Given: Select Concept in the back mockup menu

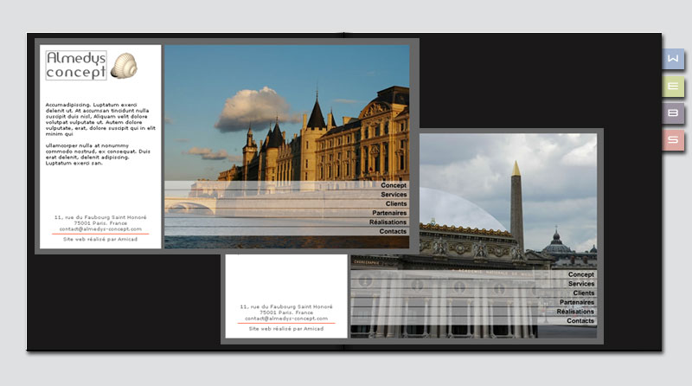Looking at the screenshot, I should pyautogui.click(x=580, y=274).
